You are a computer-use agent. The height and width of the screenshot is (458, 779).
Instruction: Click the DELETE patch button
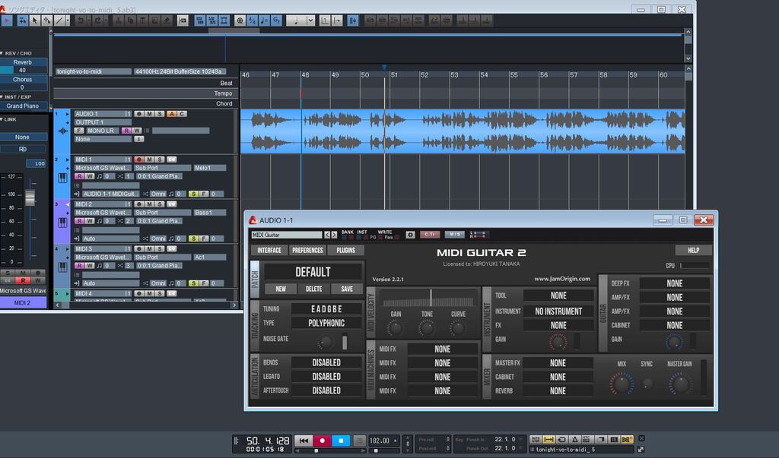(313, 289)
